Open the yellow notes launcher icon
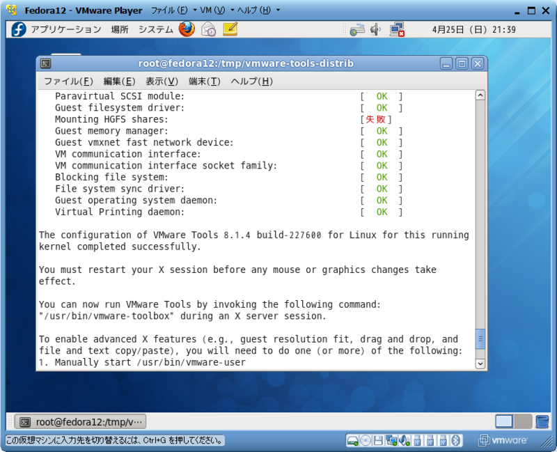Image resolution: width=557 pixels, height=452 pixels. pyautogui.click(x=230, y=29)
